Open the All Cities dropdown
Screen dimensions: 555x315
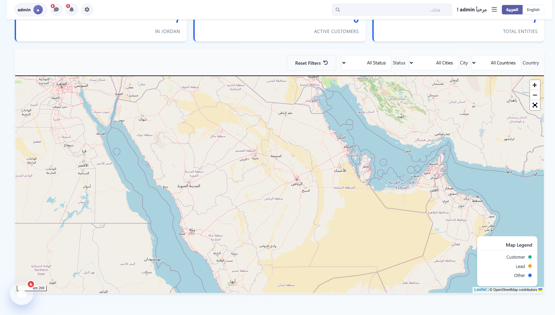(433, 63)
